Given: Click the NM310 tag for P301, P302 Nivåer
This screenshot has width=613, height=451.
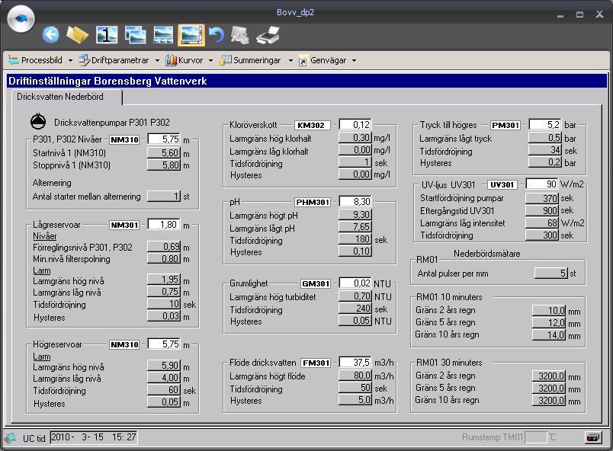Looking at the screenshot, I should coord(124,139).
